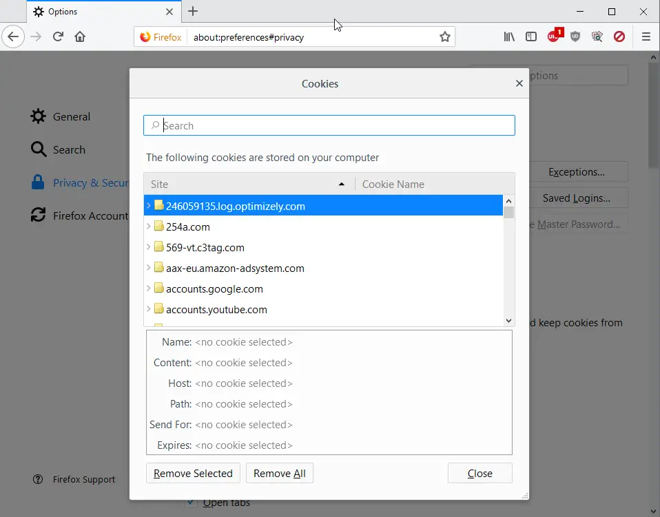Click the Close button in Cookies dialog
This screenshot has height=517, width=660.
point(480,473)
